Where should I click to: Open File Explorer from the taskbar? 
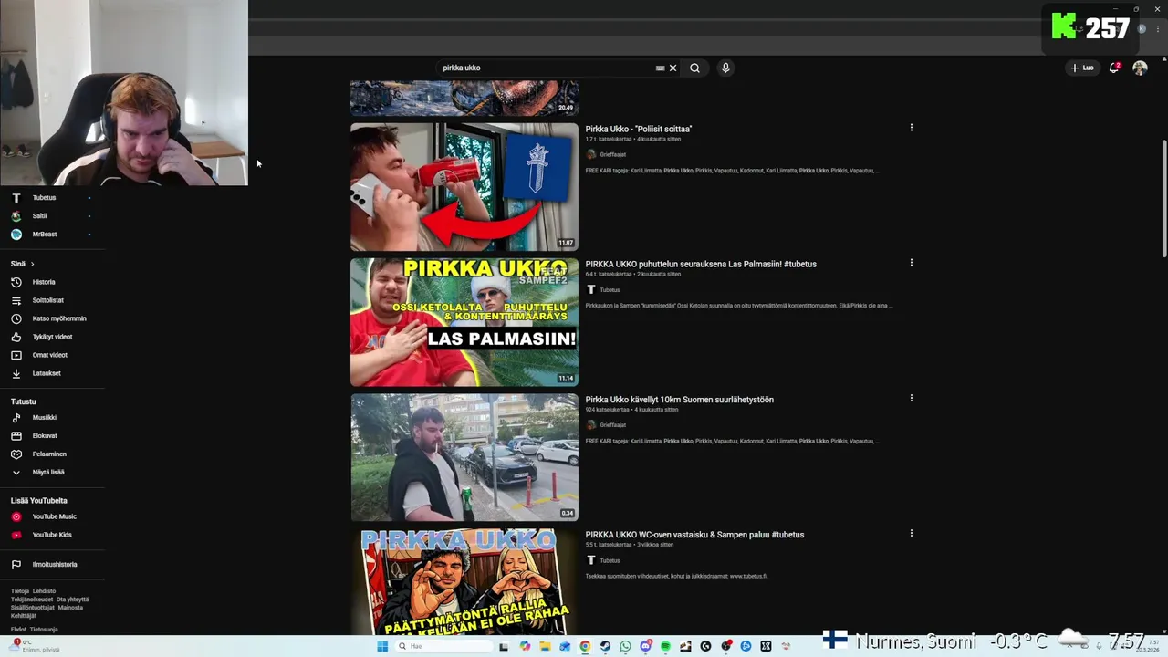(545, 646)
